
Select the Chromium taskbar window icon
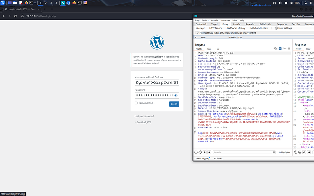coord(69,3)
